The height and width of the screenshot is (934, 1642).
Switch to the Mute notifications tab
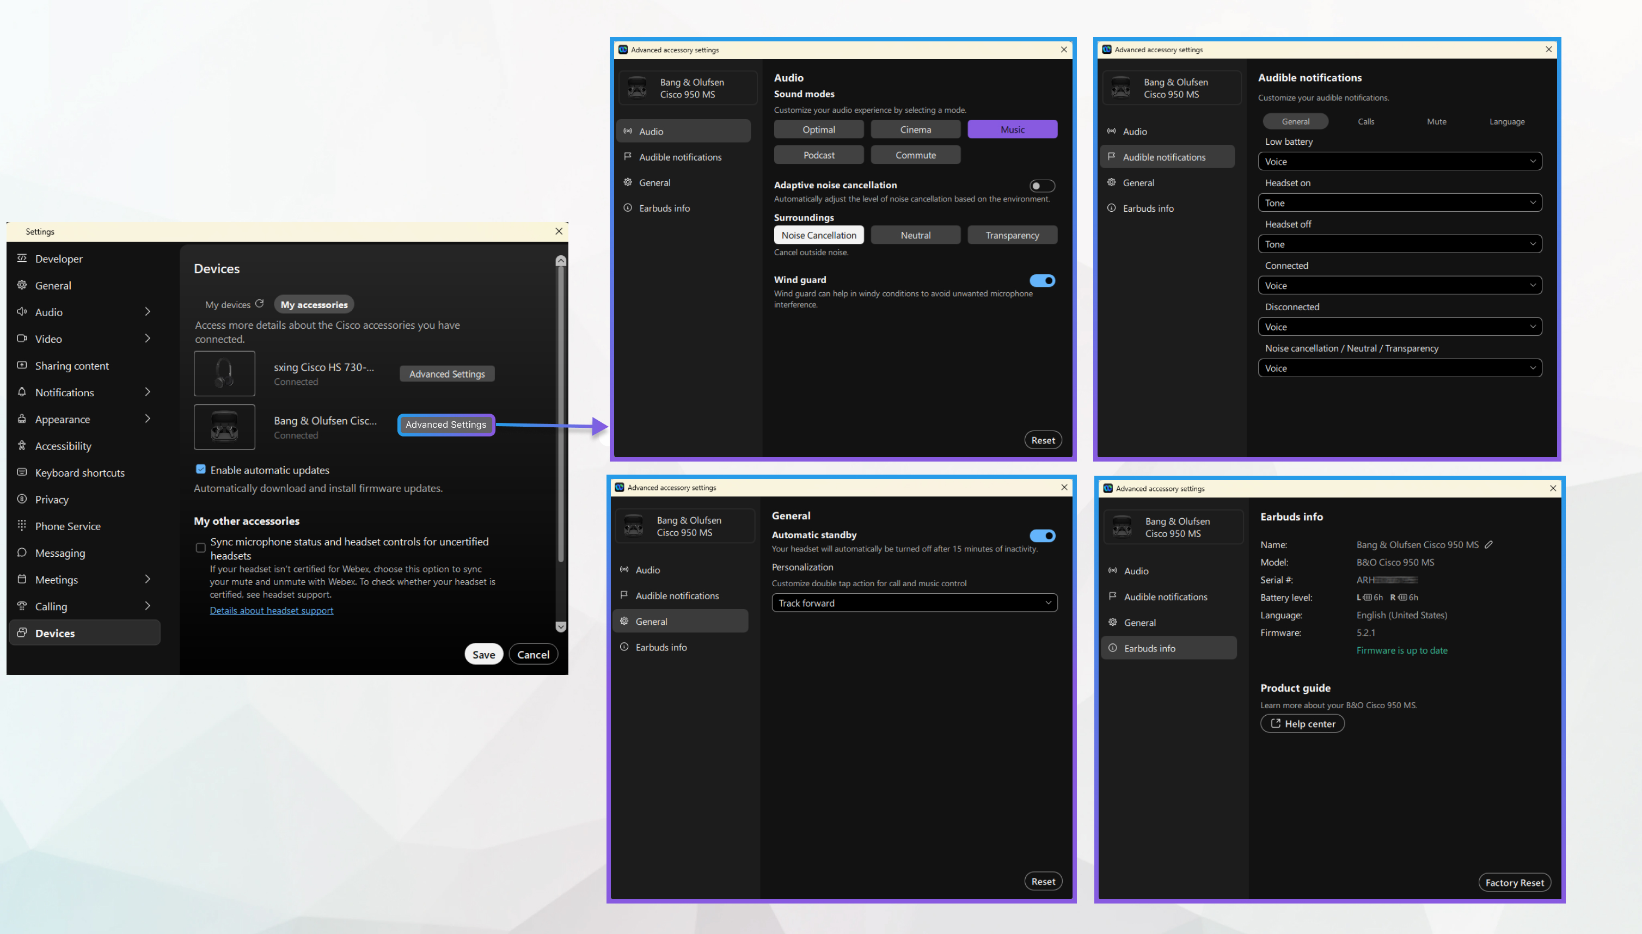point(1437,121)
